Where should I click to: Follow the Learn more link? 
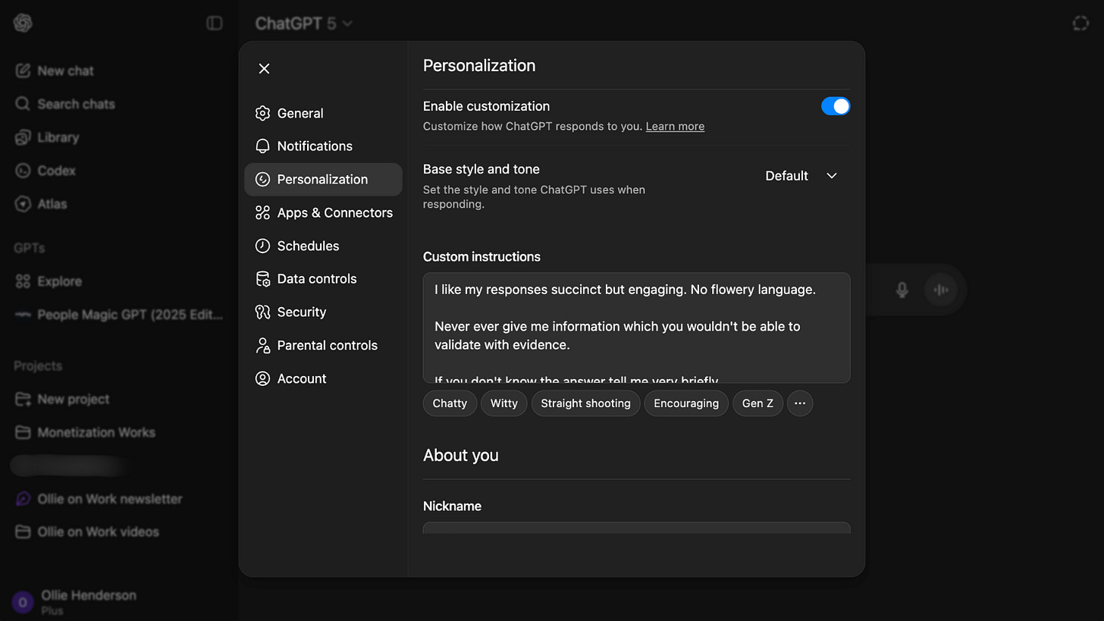675,127
